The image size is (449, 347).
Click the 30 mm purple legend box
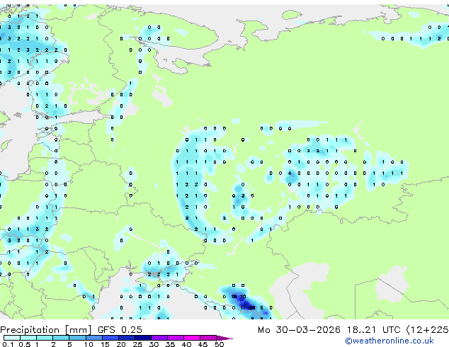pos(159,338)
